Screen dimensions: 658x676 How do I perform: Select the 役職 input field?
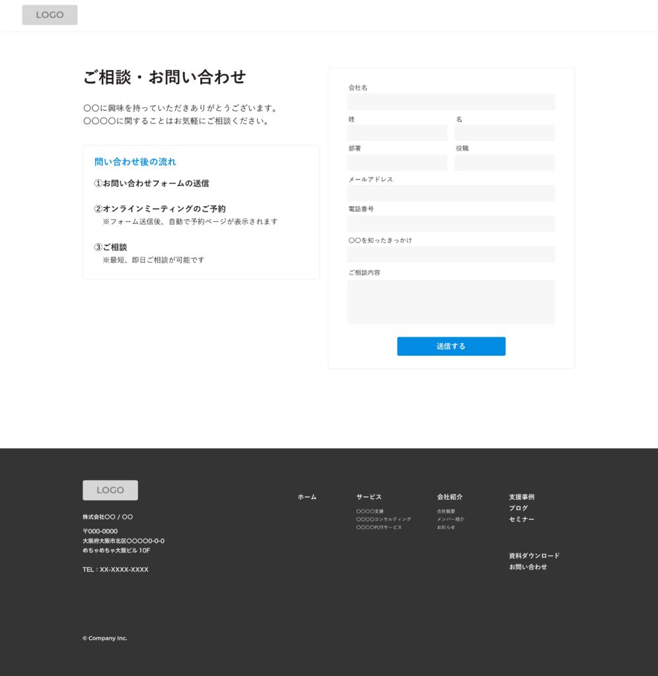tap(504, 163)
